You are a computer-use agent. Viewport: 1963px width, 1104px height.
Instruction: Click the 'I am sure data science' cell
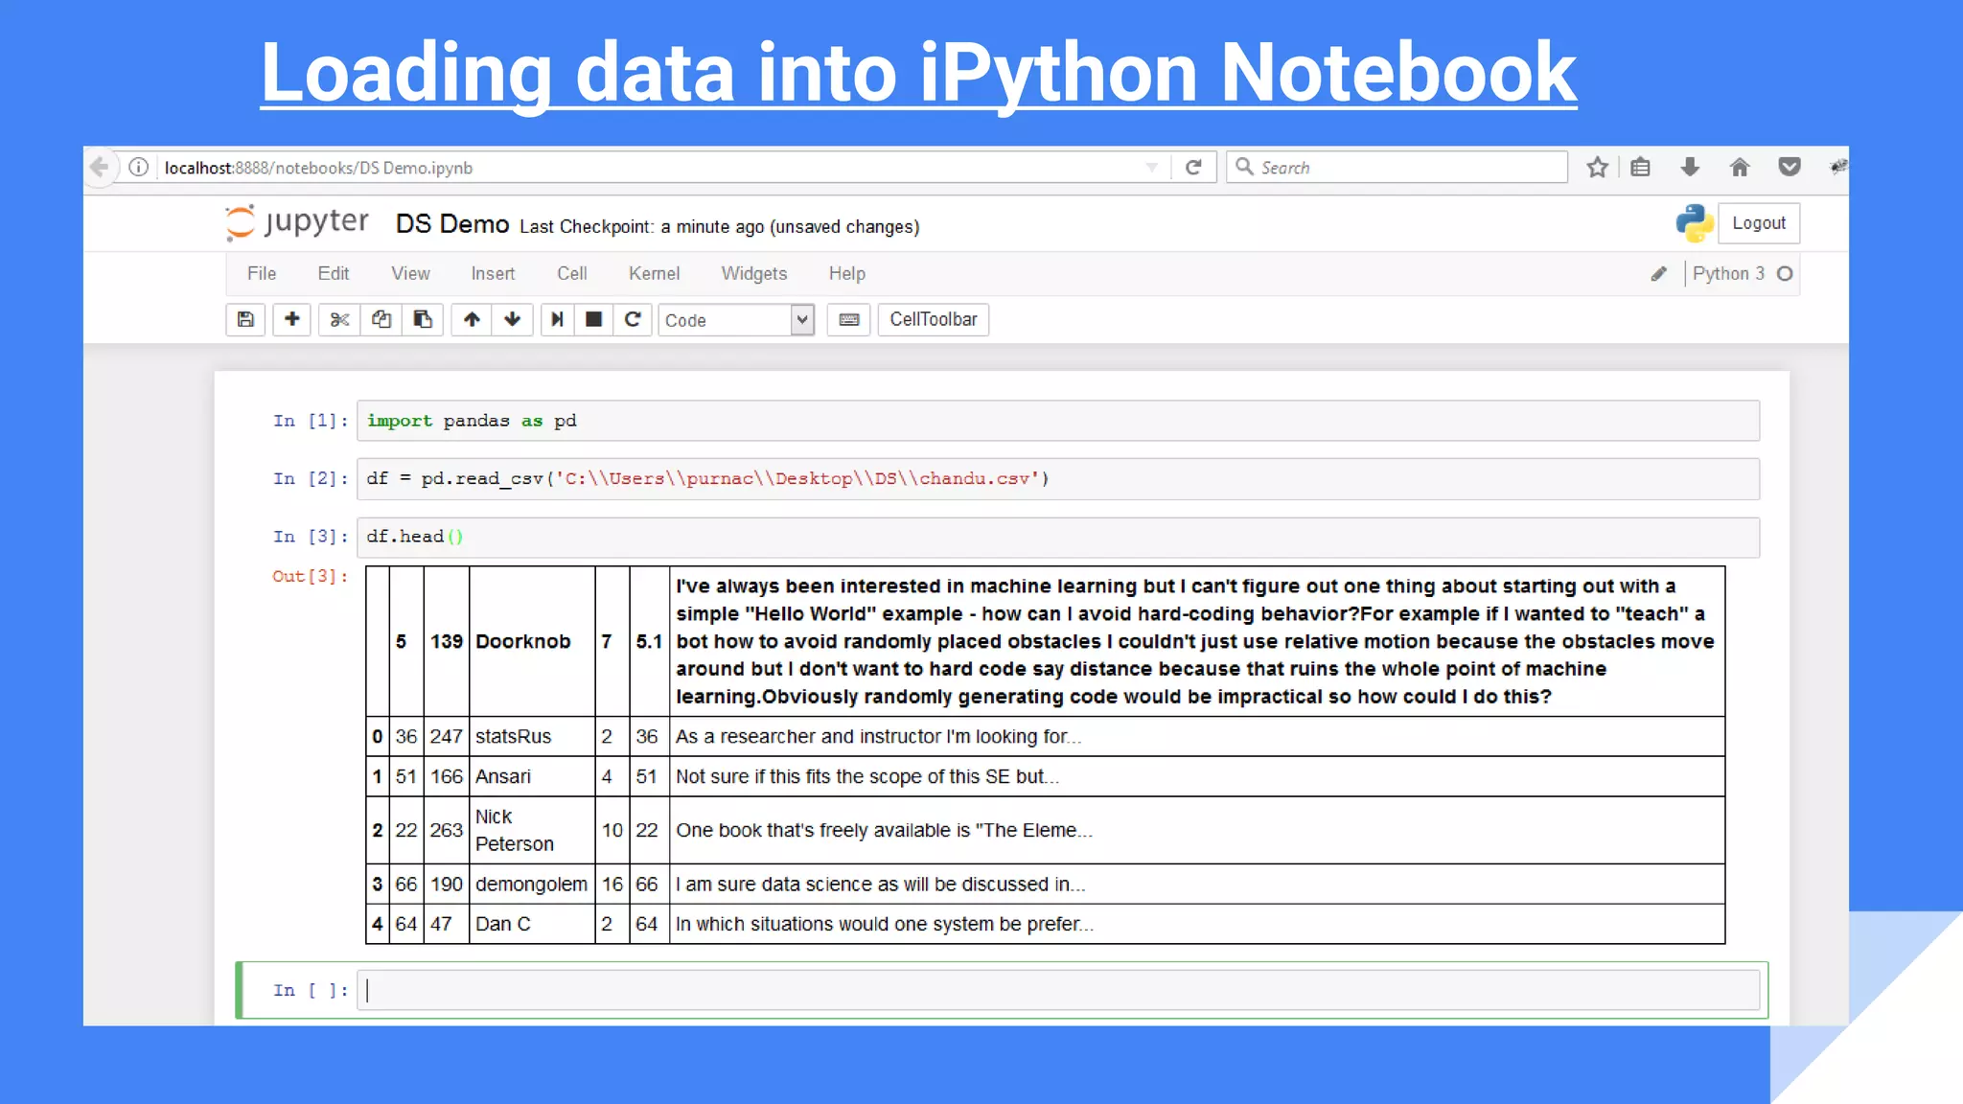pyautogui.click(x=1197, y=885)
